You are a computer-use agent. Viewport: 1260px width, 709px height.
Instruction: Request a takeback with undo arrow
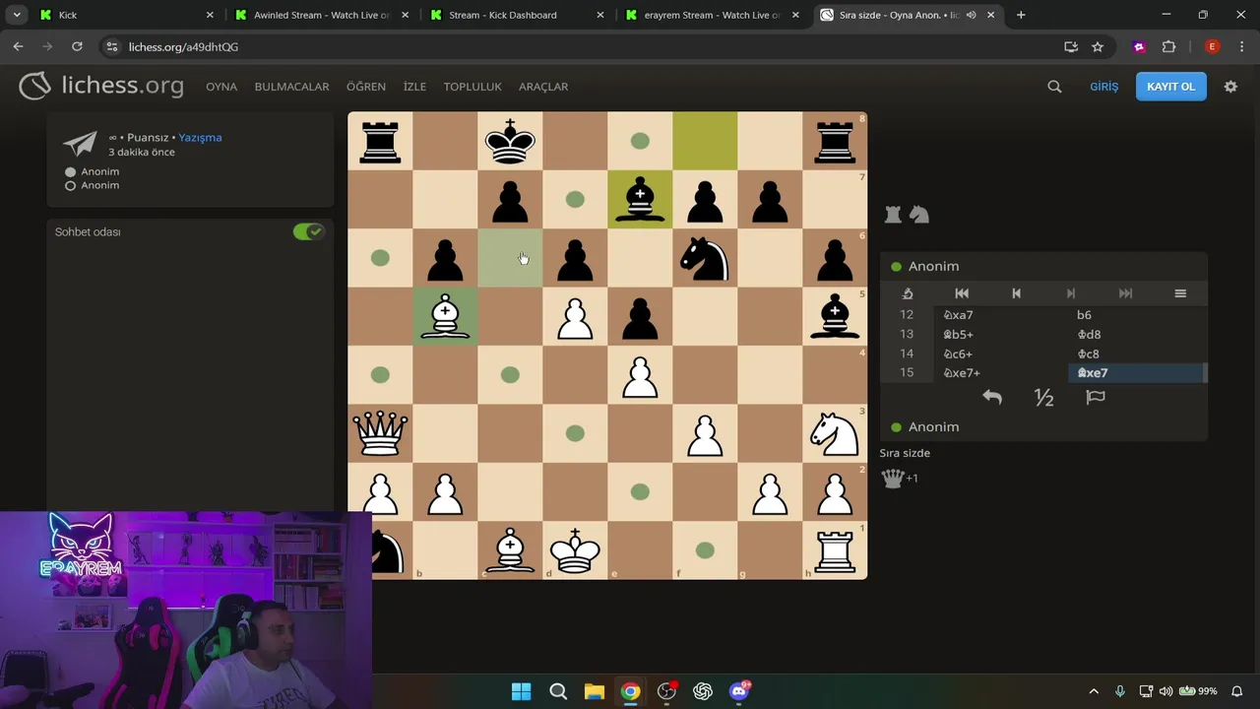[992, 397]
